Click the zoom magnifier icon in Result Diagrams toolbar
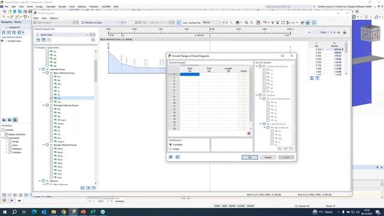The width and height of the screenshot is (384, 216). click(x=247, y=23)
